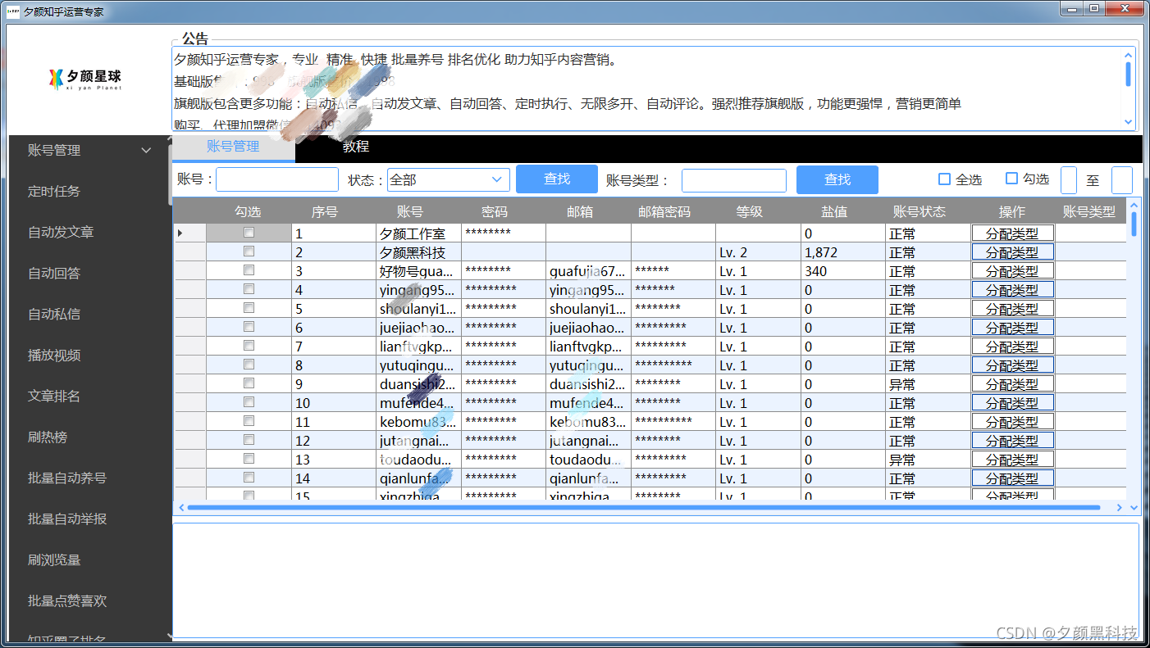
Task: Go to 批量自动养号 in the sidebar
Action: pos(67,478)
